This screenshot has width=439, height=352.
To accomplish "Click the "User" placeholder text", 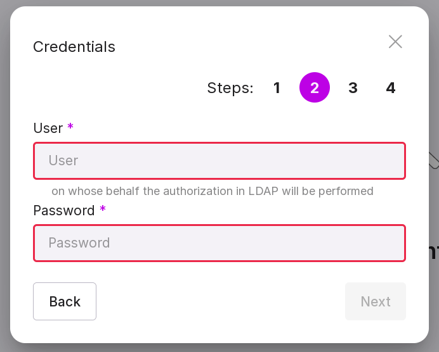I will pyautogui.click(x=63, y=161).
